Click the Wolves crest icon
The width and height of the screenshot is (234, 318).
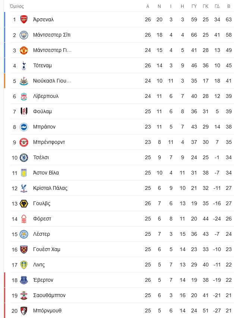24,203
